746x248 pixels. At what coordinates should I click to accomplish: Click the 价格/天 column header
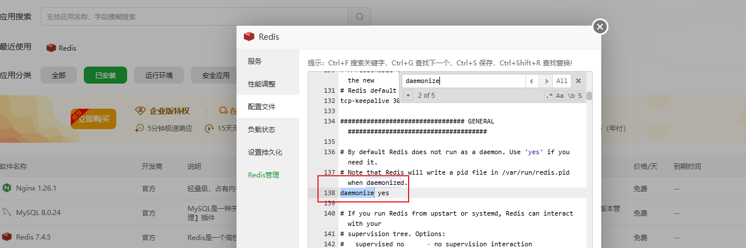click(645, 167)
